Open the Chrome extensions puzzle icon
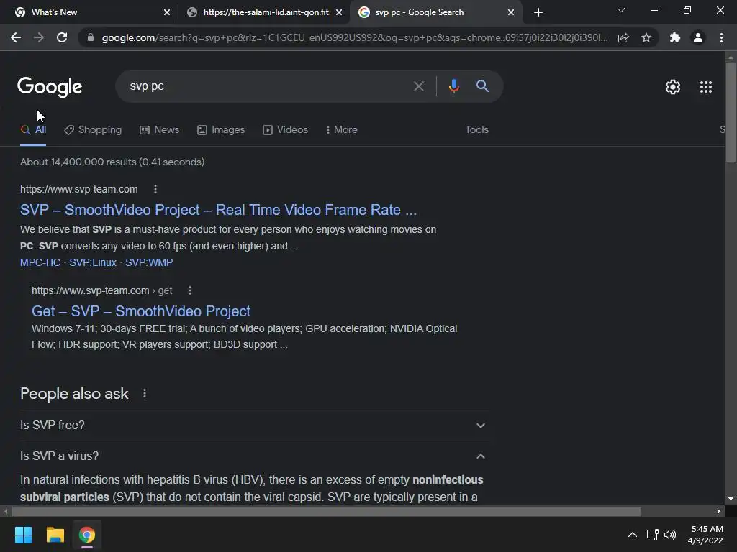 point(675,37)
